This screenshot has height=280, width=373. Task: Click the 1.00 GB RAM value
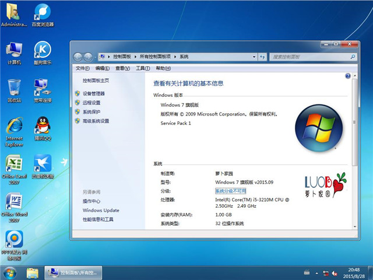pos(223,215)
